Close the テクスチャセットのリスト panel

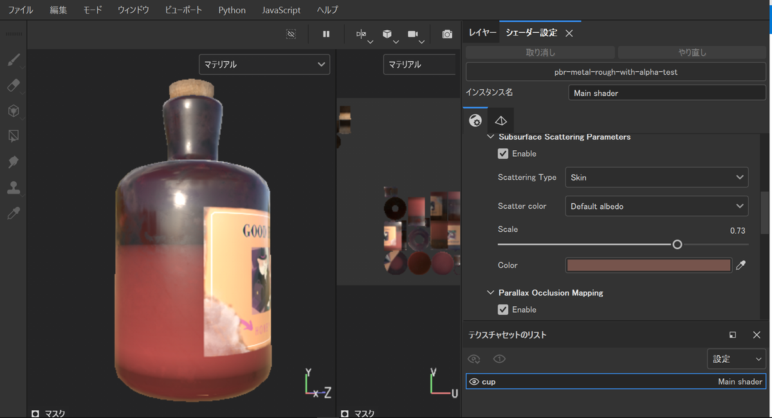click(757, 335)
